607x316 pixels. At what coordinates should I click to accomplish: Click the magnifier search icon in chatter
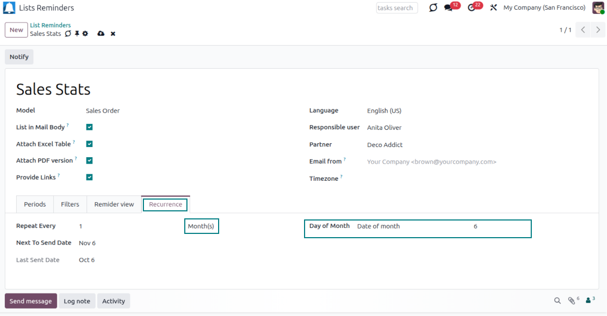coord(558,301)
